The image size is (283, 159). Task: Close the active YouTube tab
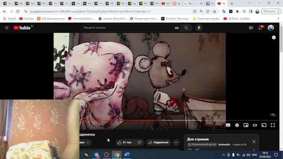click(x=224, y=4)
